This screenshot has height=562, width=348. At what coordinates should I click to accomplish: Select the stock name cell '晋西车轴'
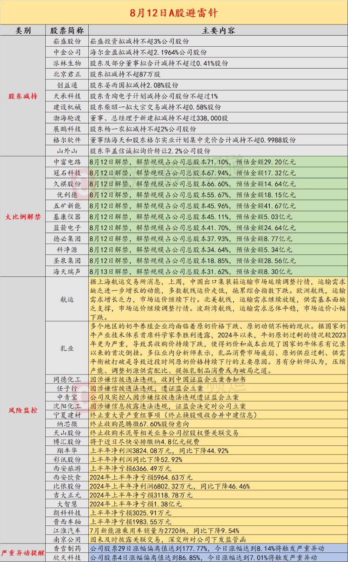[x=67, y=522]
